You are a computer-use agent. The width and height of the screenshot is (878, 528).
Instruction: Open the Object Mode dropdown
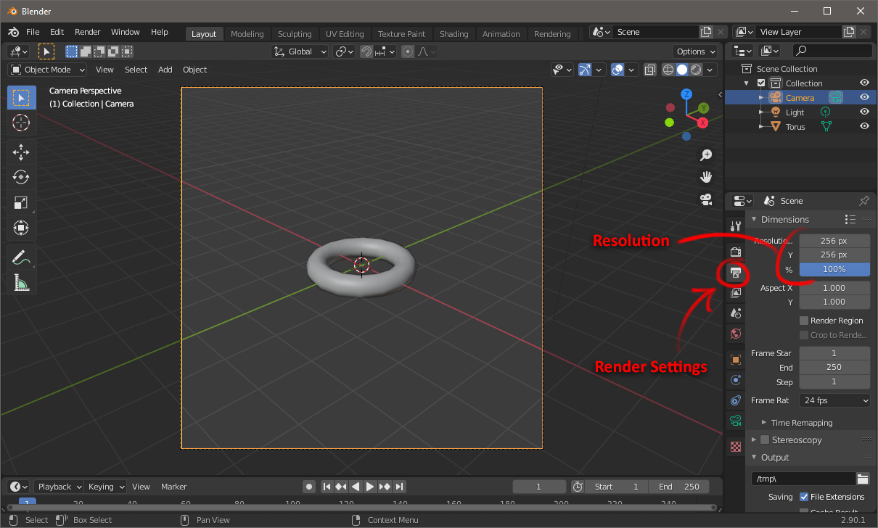48,70
